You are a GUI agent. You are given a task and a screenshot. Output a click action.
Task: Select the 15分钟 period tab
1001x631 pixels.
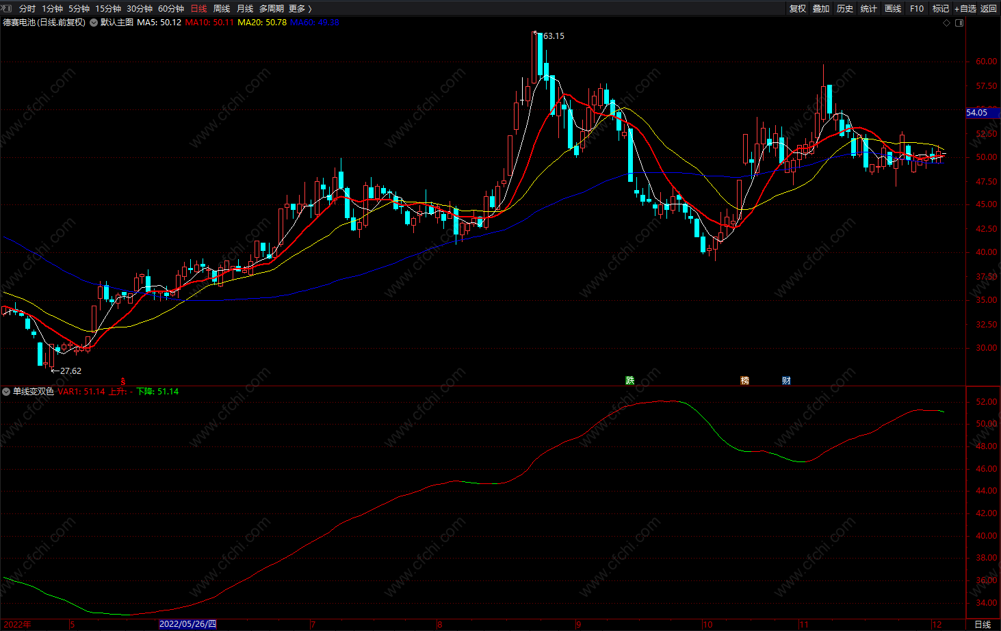(x=108, y=8)
